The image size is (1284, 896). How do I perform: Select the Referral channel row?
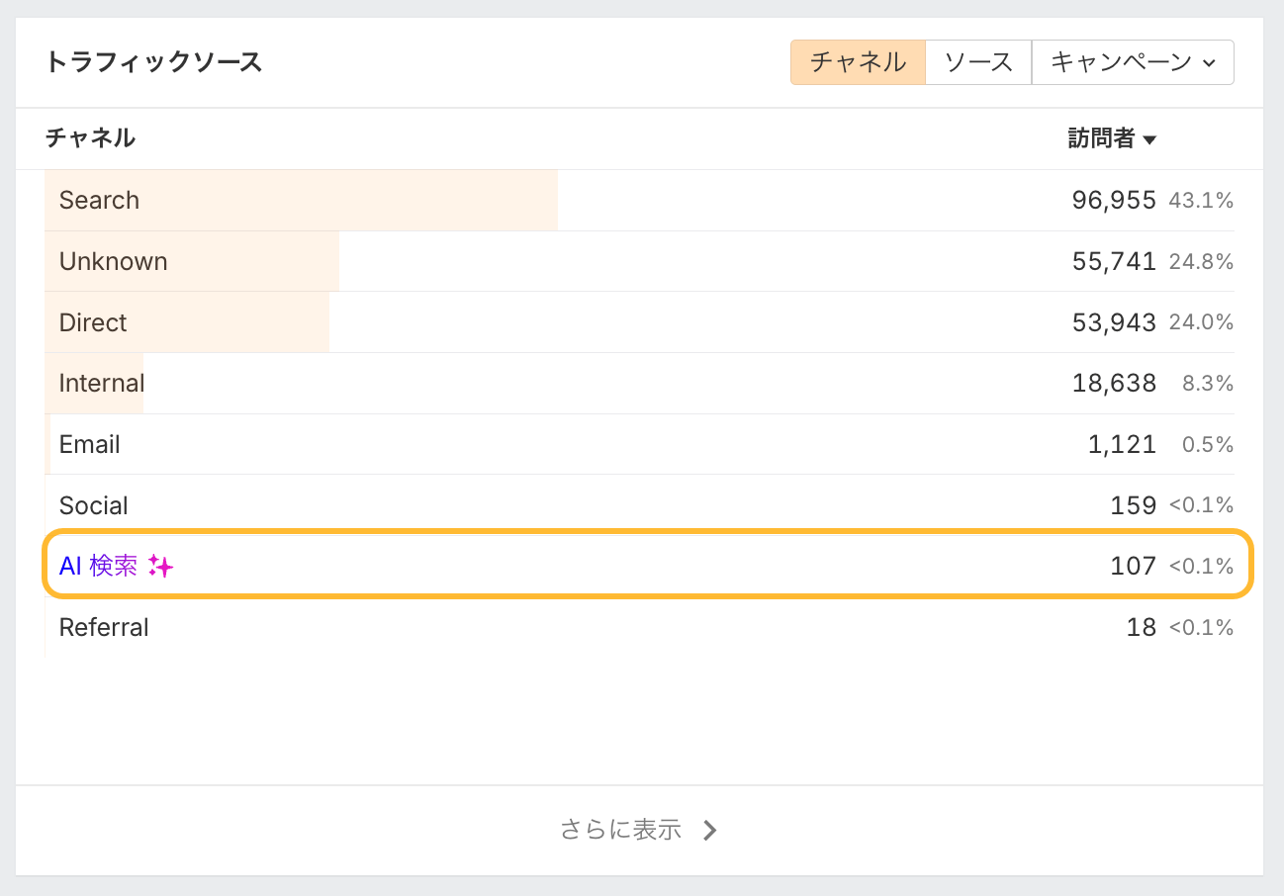(104, 627)
